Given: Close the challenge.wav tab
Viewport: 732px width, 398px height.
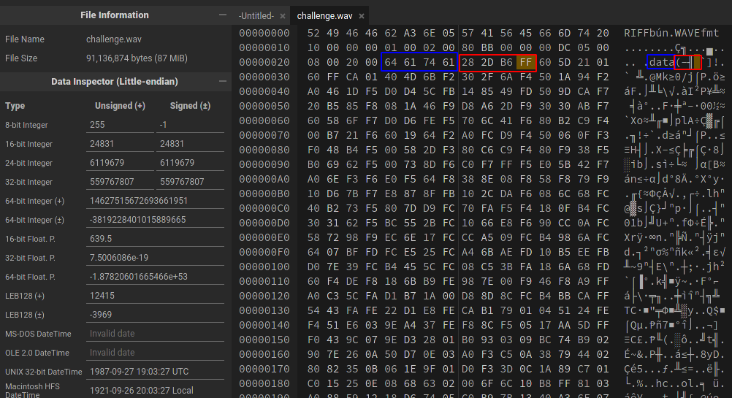Looking at the screenshot, I should pyautogui.click(x=362, y=16).
